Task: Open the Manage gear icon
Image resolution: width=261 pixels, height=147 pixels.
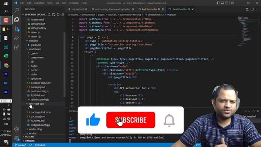Action: click(17, 138)
